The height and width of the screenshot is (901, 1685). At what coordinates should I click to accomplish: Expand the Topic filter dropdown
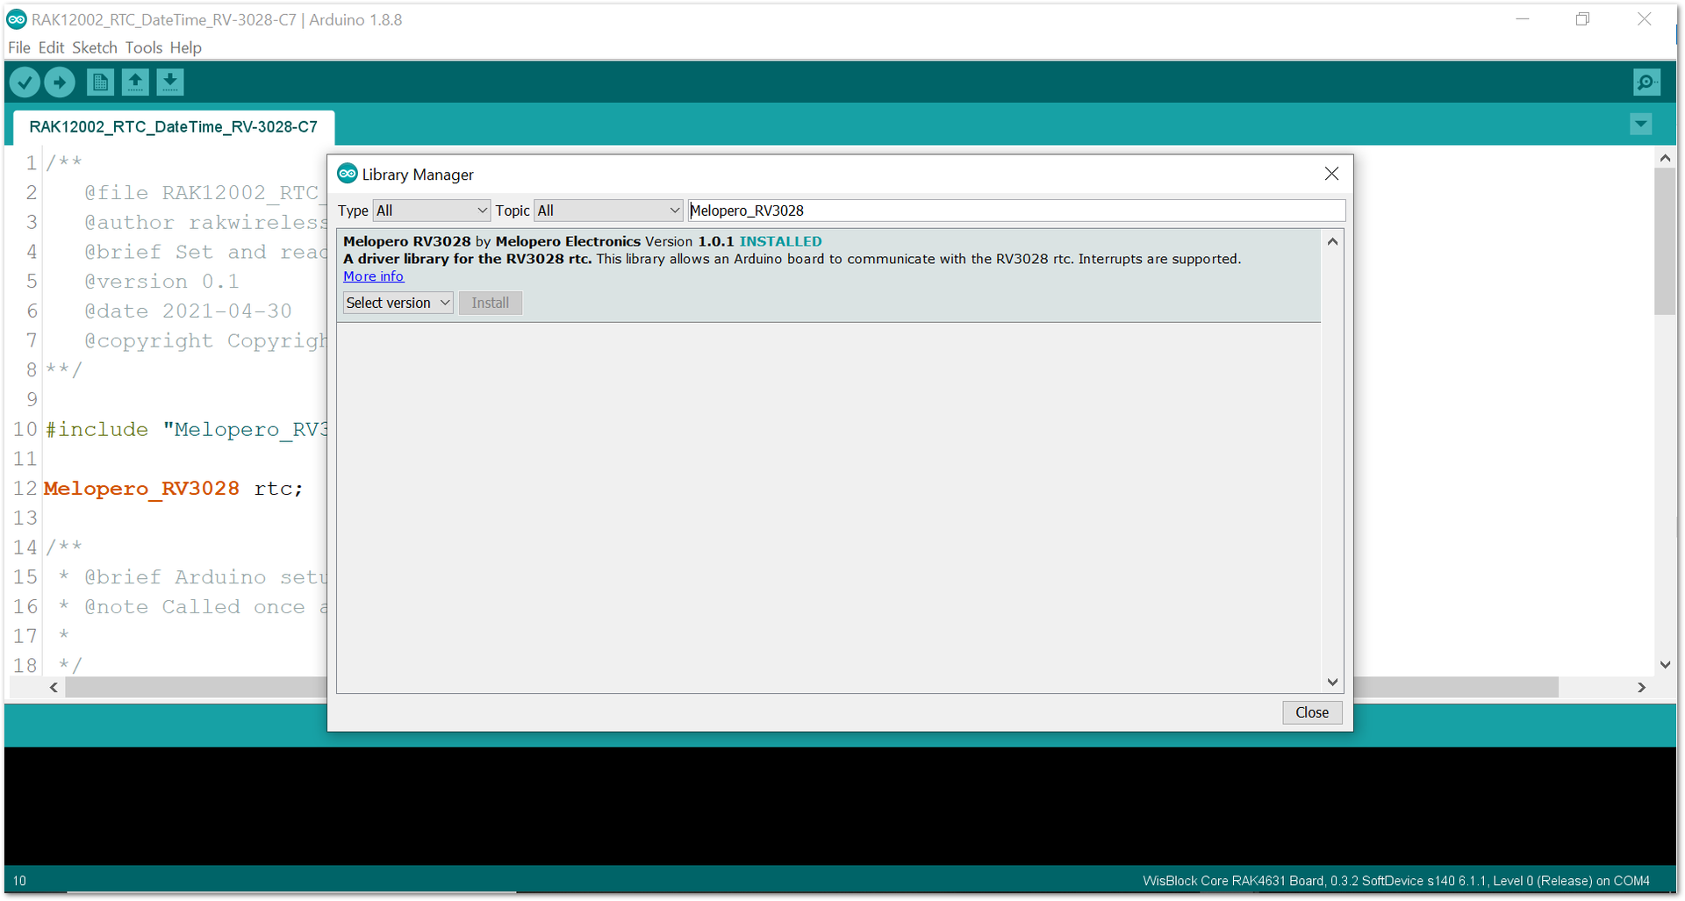(x=608, y=211)
